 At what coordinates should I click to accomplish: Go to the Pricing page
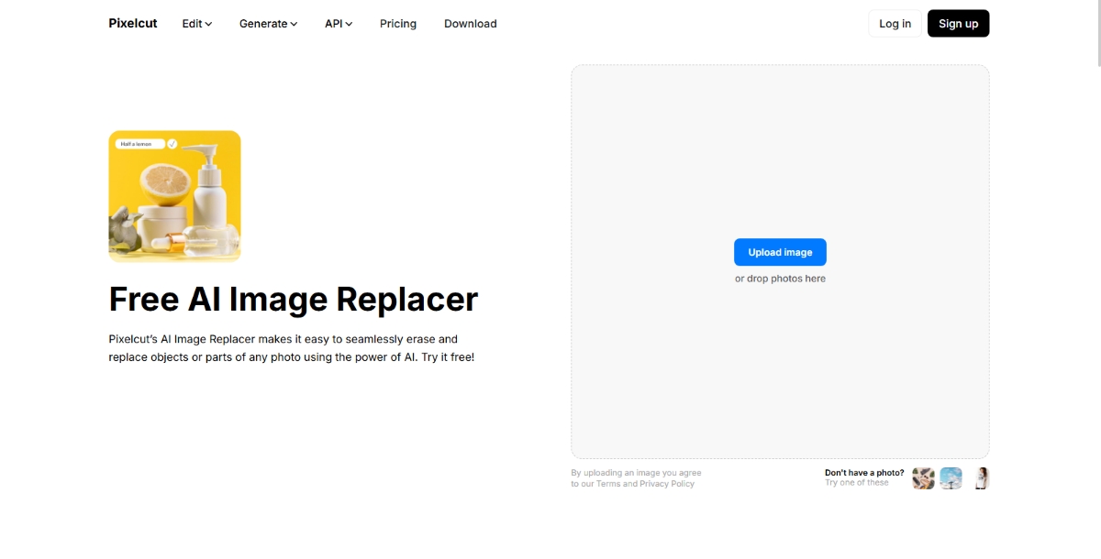coord(398,24)
